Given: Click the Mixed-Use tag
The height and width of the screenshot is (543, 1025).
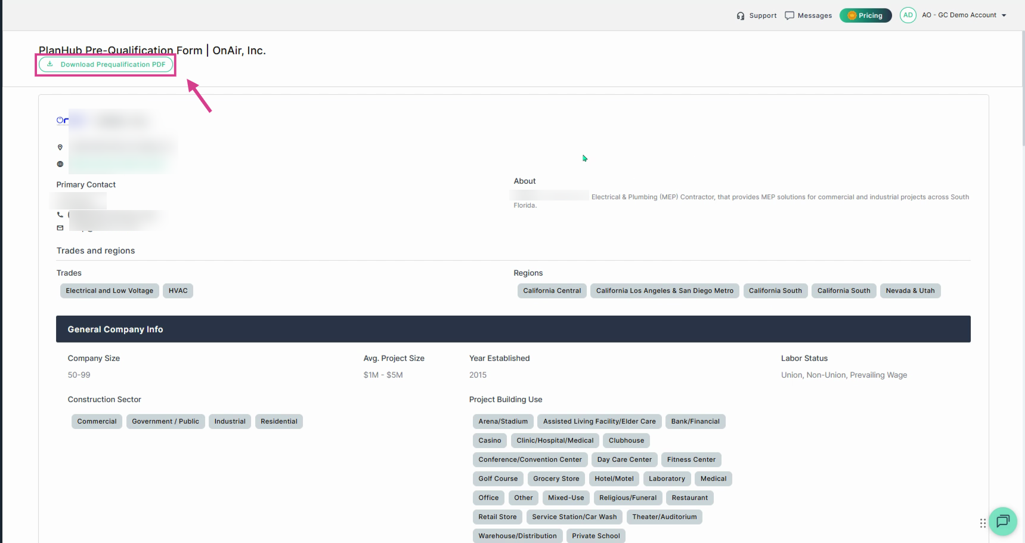Looking at the screenshot, I should click(566, 498).
